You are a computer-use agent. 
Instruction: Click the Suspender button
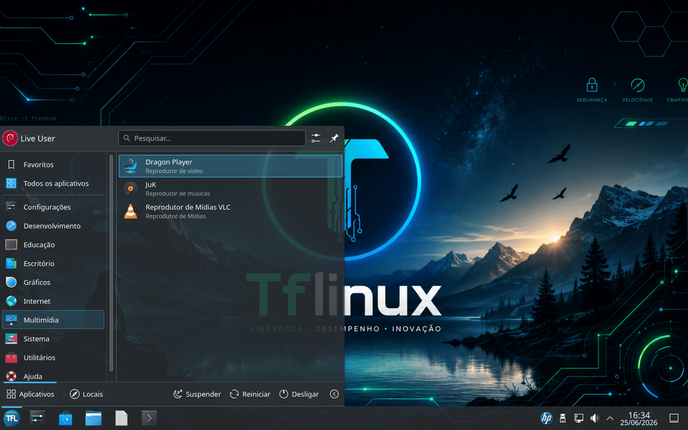click(x=197, y=394)
